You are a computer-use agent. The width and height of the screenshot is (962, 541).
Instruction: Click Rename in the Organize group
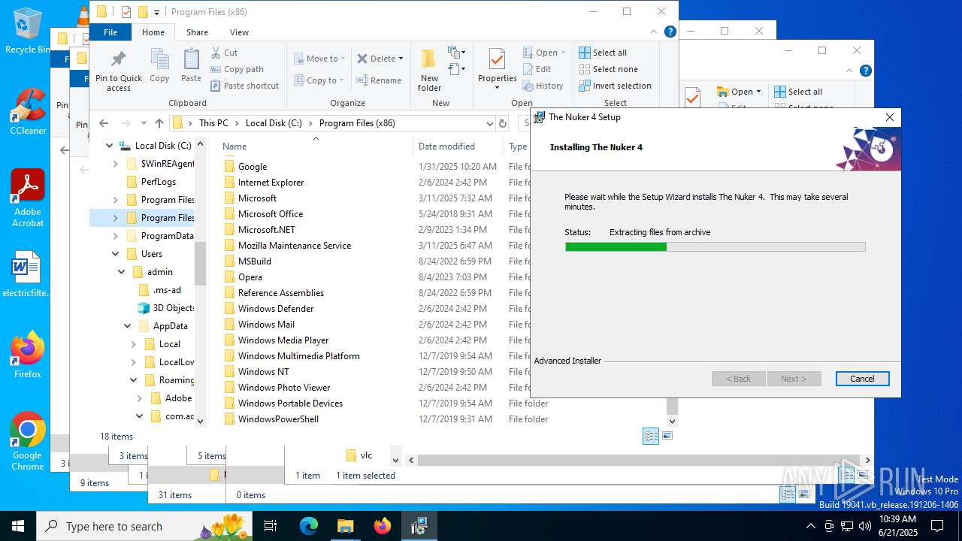[379, 80]
